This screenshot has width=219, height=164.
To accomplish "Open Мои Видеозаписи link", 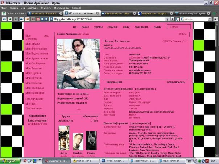I will [37, 54].
